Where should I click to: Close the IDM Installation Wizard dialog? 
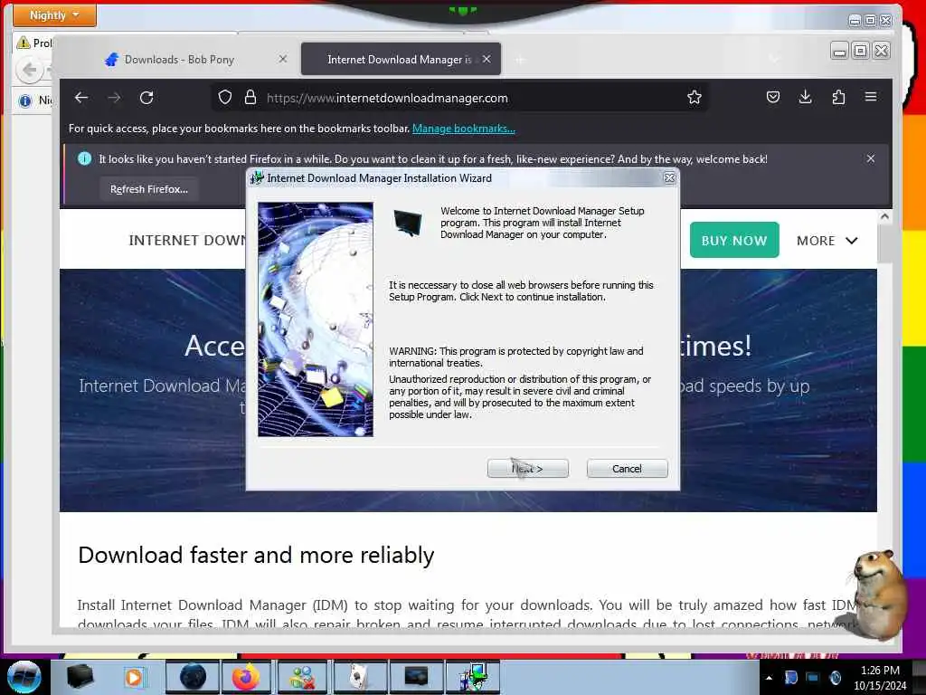point(669,178)
